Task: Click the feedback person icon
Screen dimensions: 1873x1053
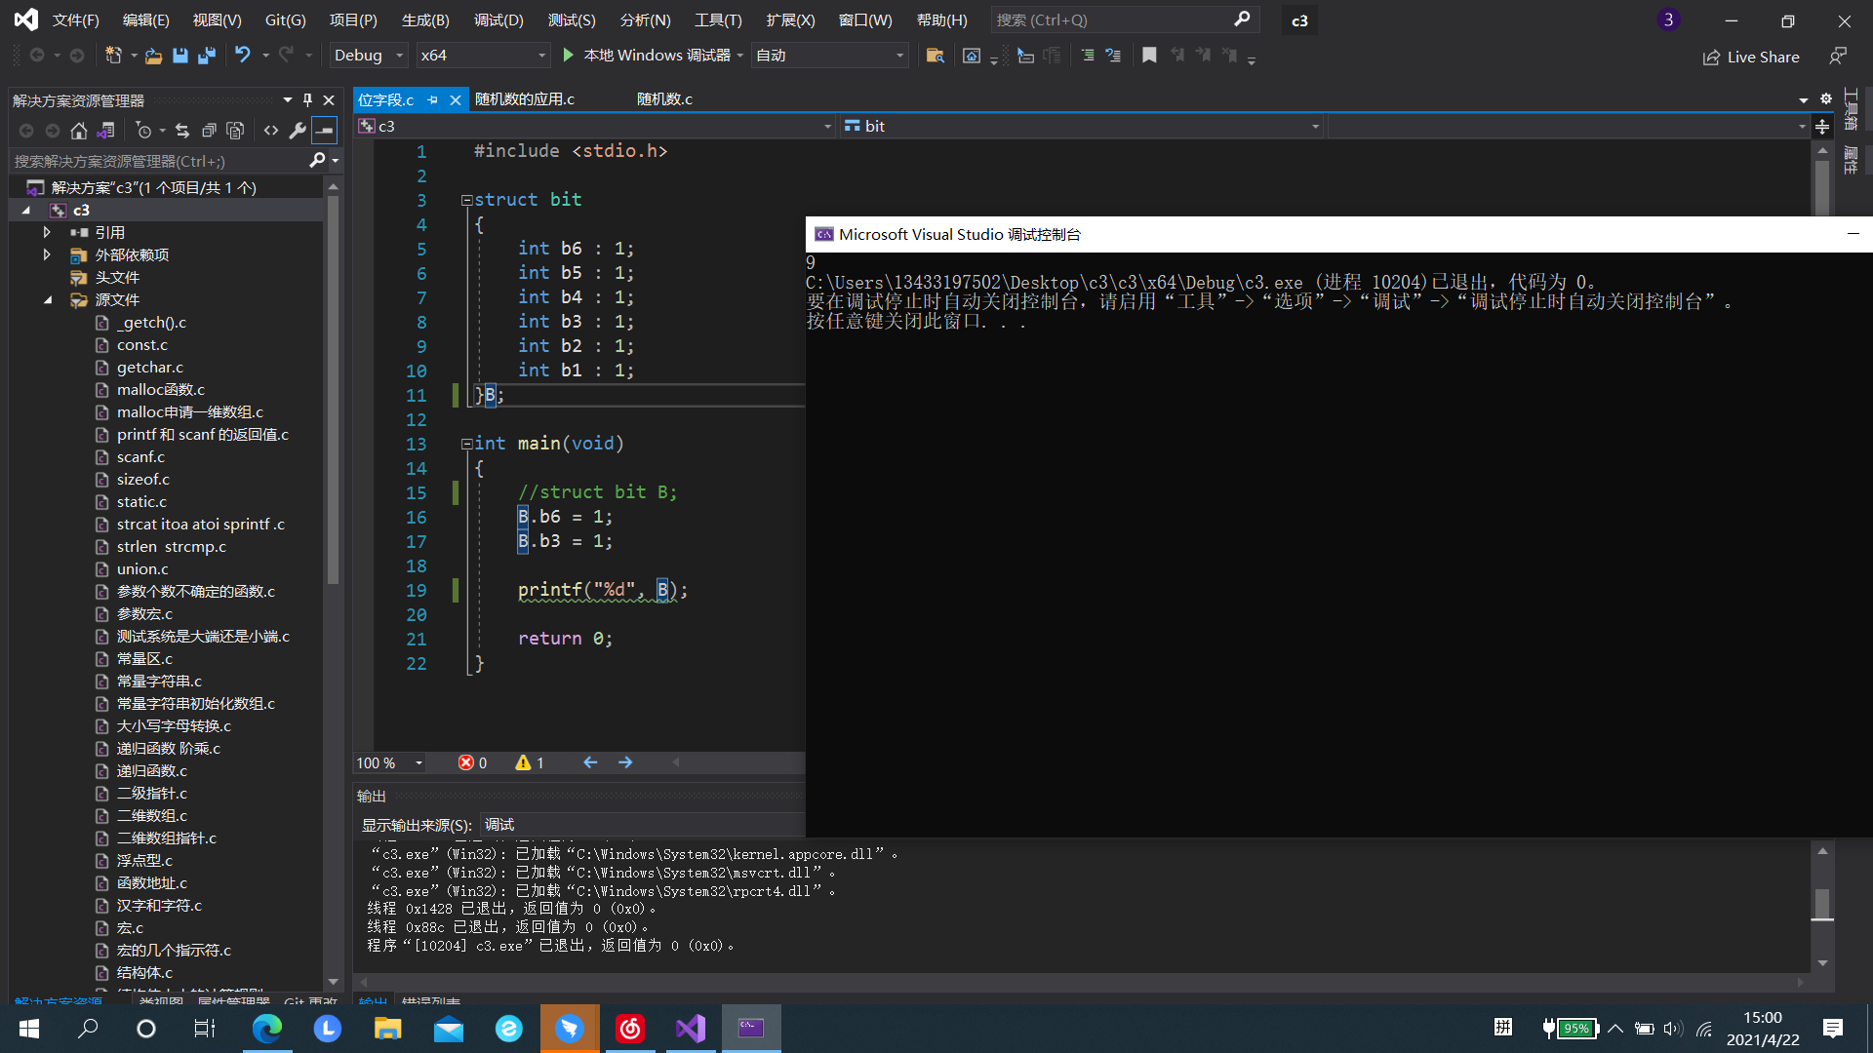Action: (1838, 57)
